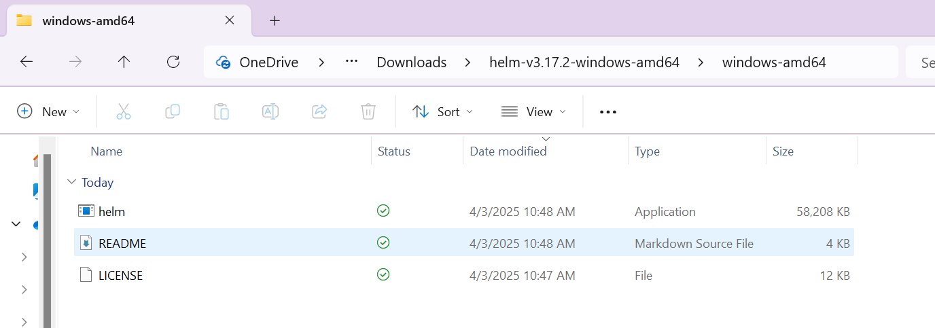Click the sync status checkmark for LICENSE
This screenshot has height=328, width=935.
click(x=383, y=274)
